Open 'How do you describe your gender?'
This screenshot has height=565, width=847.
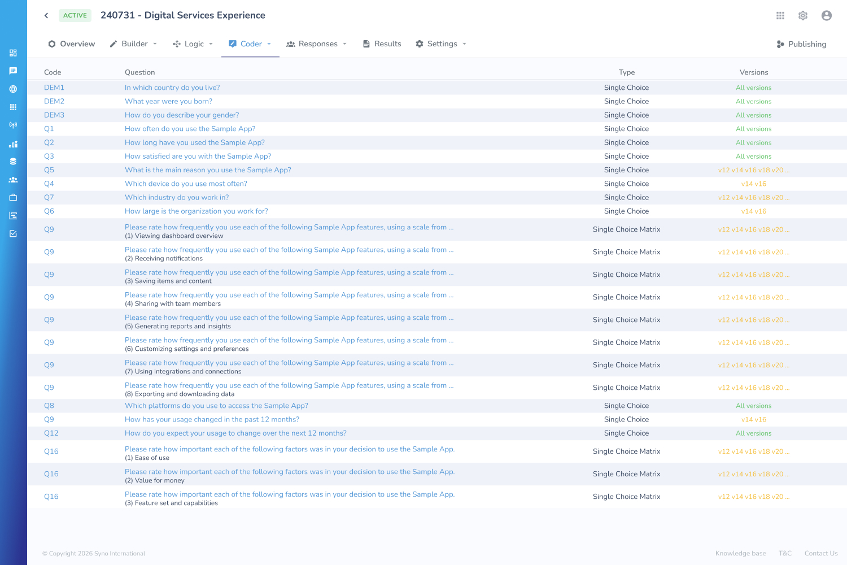[x=182, y=115]
